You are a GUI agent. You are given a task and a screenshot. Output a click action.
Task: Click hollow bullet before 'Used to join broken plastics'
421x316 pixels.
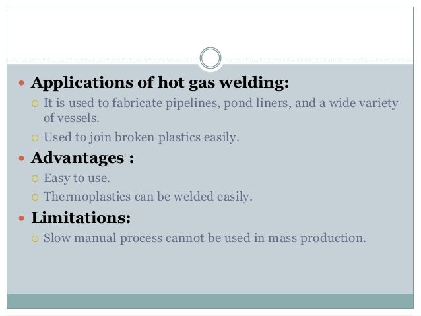(x=35, y=138)
